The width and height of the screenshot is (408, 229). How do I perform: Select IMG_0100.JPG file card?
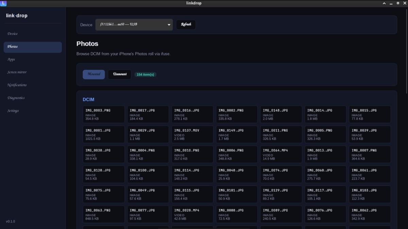148,175
